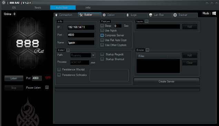Viewport: 219px width, 126px height.
Task: Check the Use Rat Auto Crypt option
Action: coord(102,40)
